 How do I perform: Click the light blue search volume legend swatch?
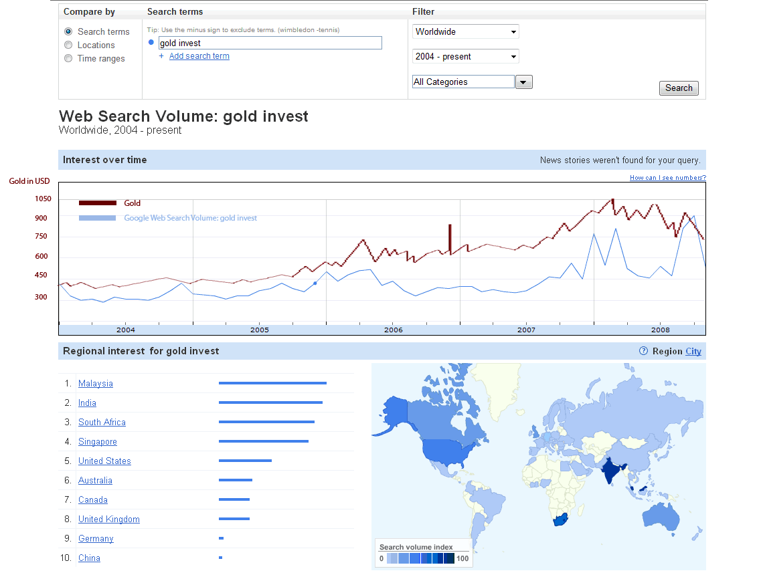pyautogui.click(x=98, y=218)
